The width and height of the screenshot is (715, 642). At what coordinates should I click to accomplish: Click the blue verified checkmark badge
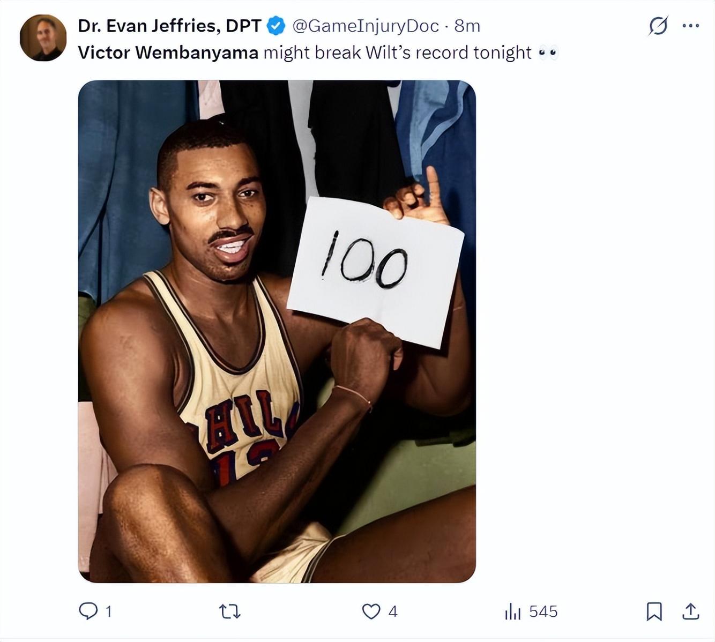pyautogui.click(x=276, y=26)
